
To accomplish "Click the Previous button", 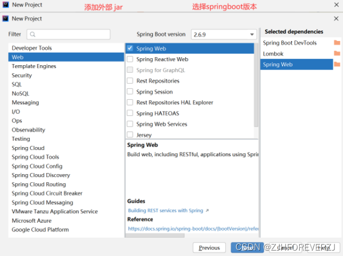I will click(209, 248).
